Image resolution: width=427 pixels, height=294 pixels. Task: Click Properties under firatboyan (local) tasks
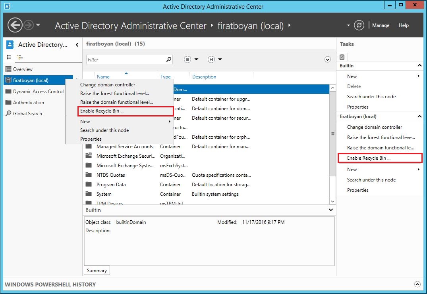pos(357,190)
